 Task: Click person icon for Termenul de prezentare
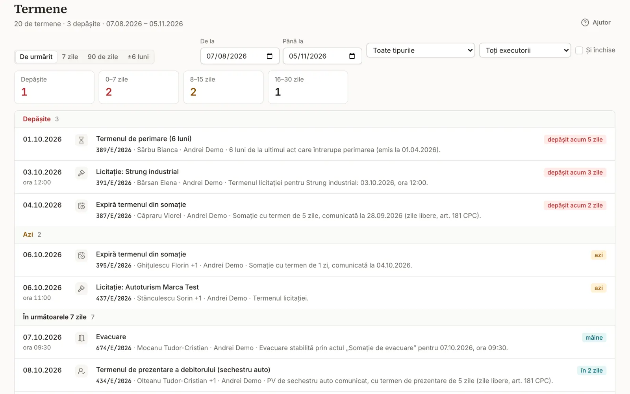pos(82,371)
